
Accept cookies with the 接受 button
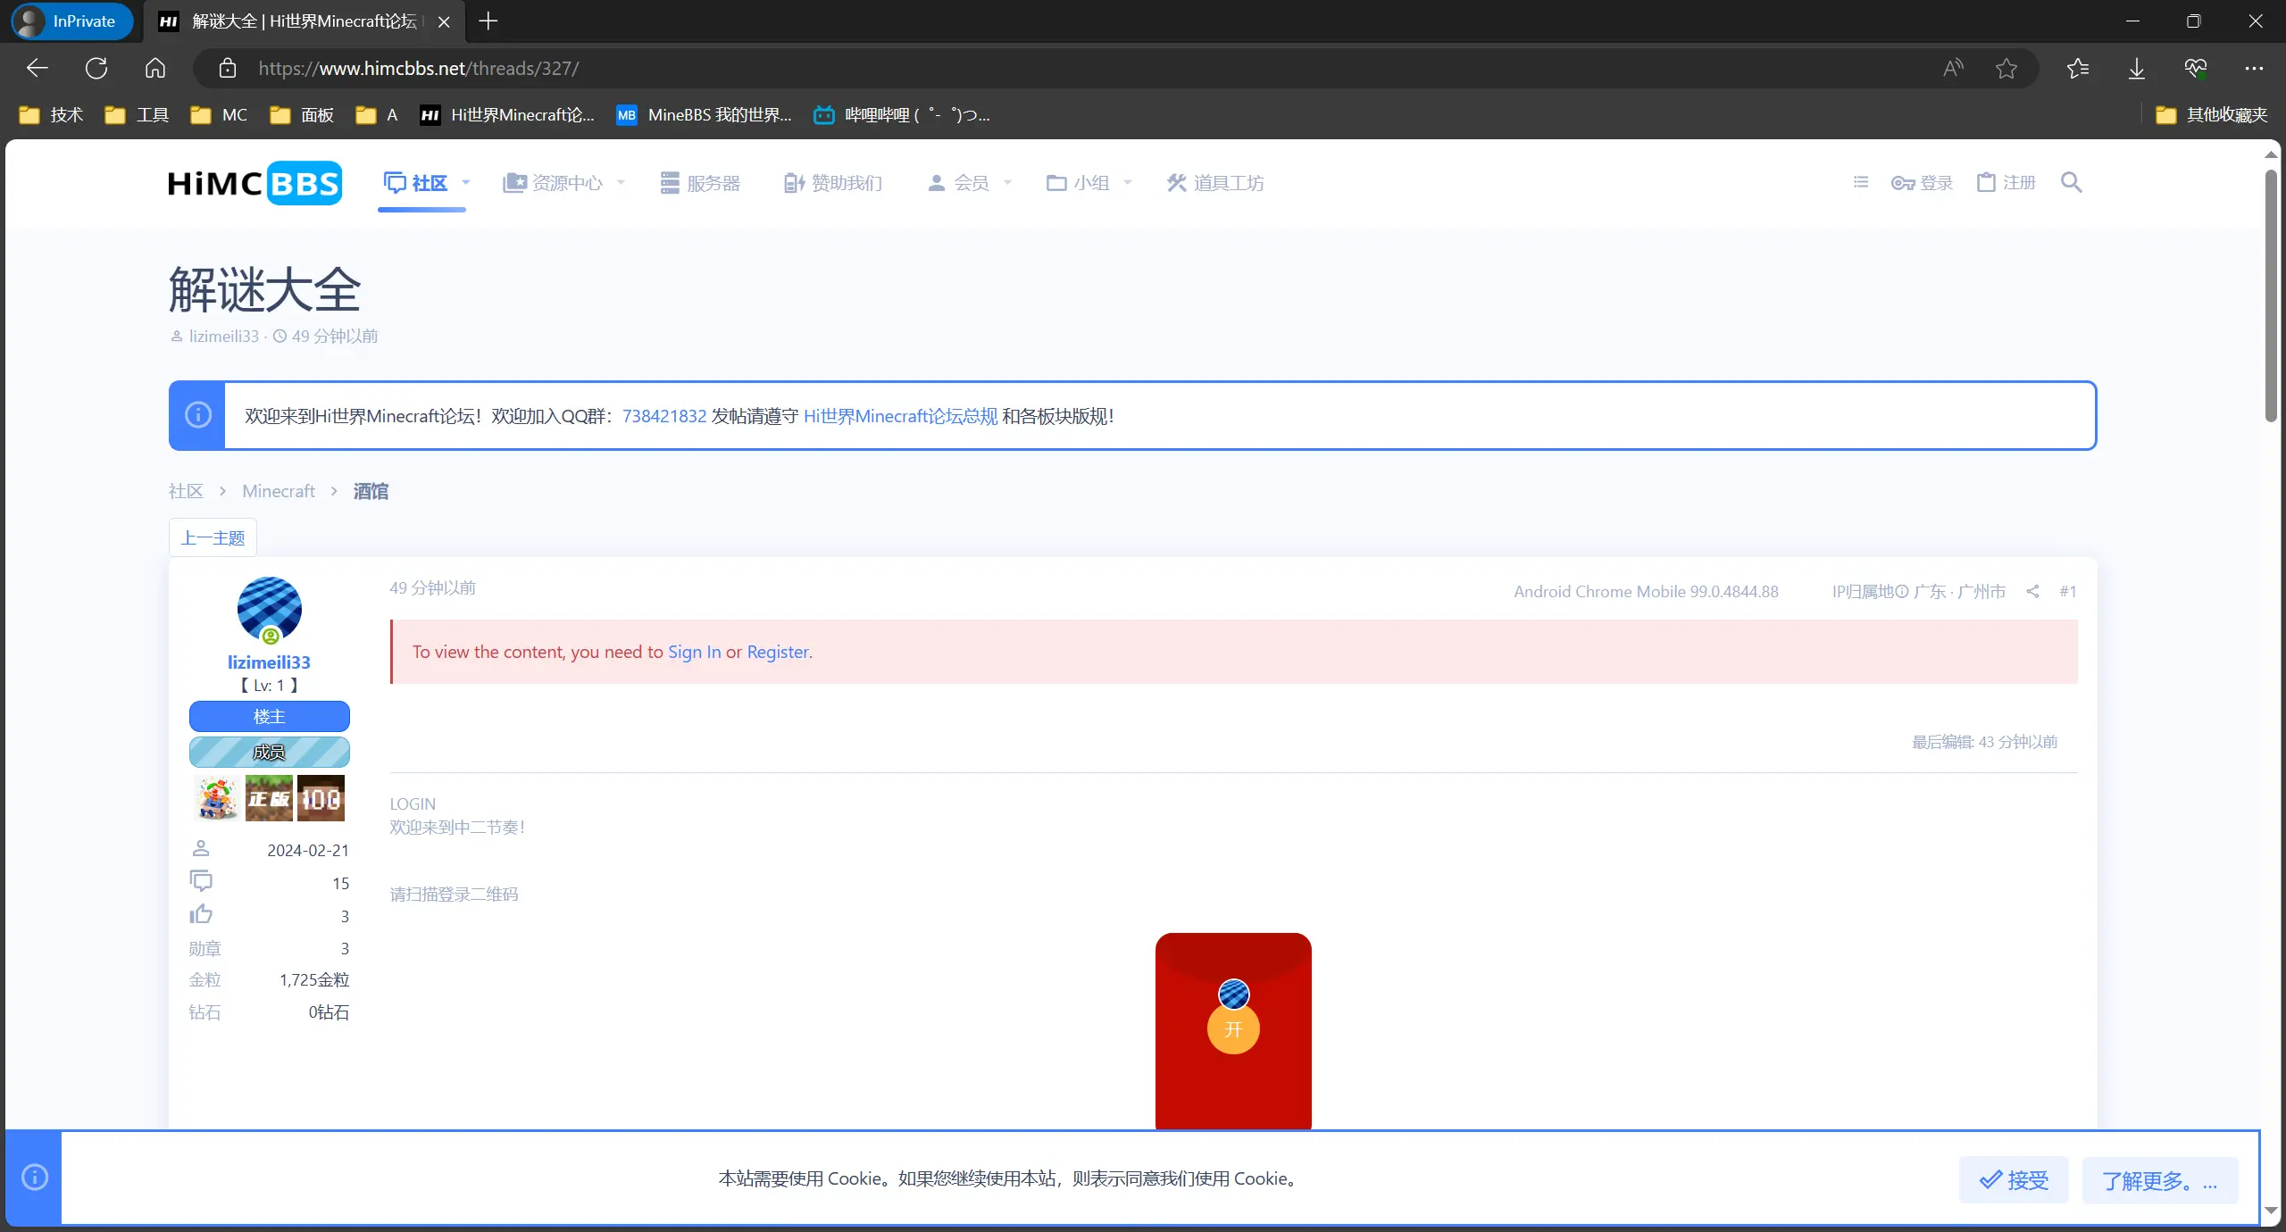(2014, 1178)
